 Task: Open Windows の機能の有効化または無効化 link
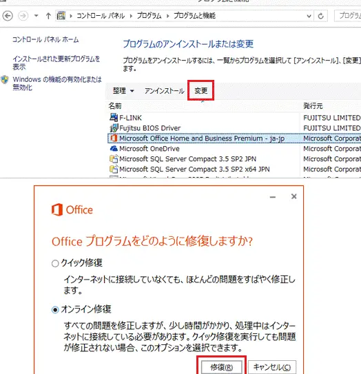point(57,83)
